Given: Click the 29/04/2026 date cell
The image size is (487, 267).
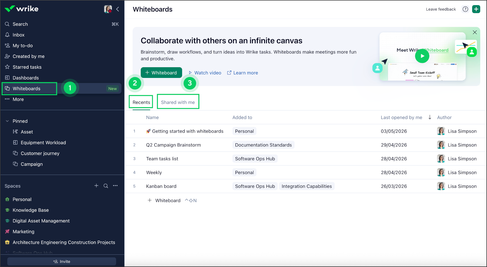Looking at the screenshot, I should pos(394,145).
